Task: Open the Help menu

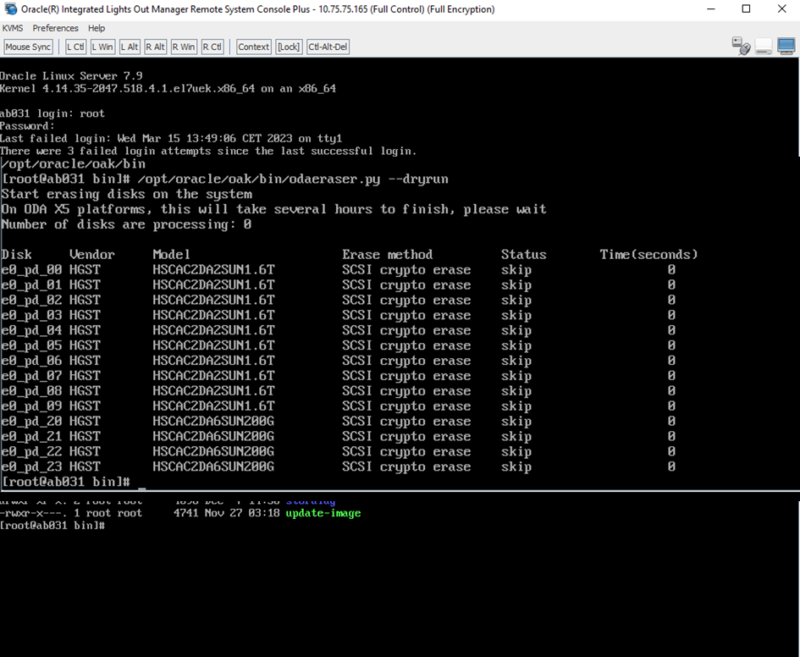Action: (97, 28)
